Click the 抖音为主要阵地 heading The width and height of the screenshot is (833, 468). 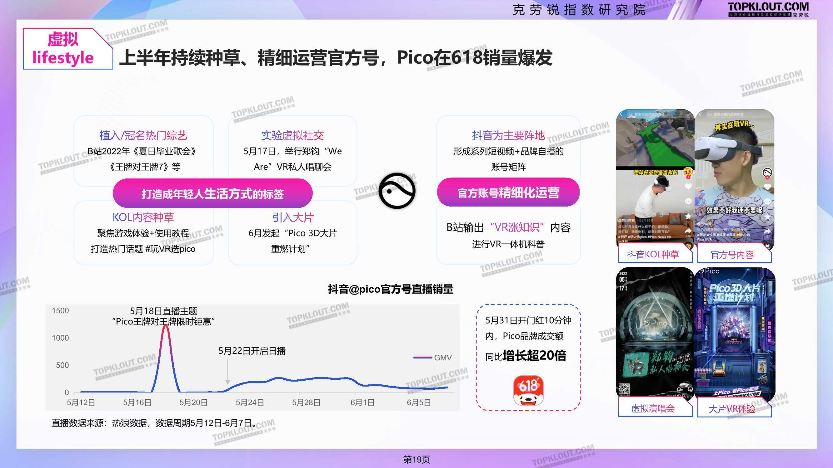(x=508, y=135)
